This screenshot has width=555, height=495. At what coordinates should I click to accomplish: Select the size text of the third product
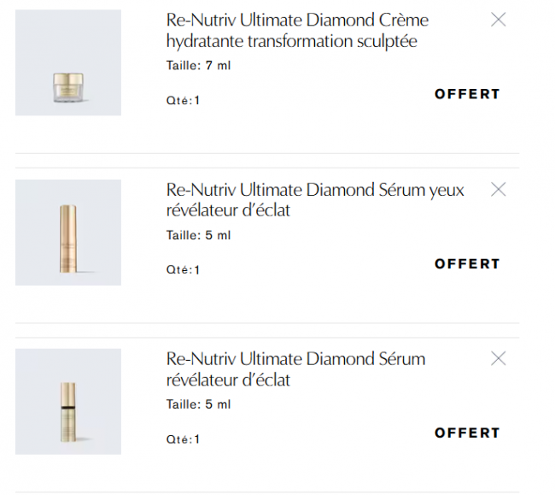click(198, 404)
